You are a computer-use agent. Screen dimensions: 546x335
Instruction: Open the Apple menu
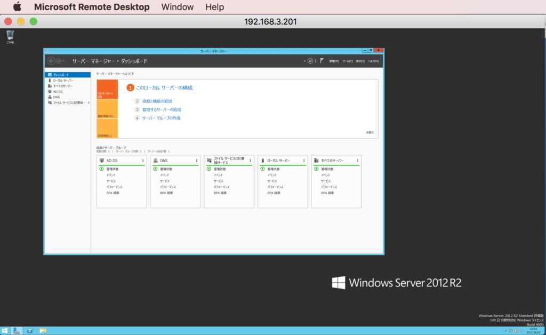tap(17, 6)
